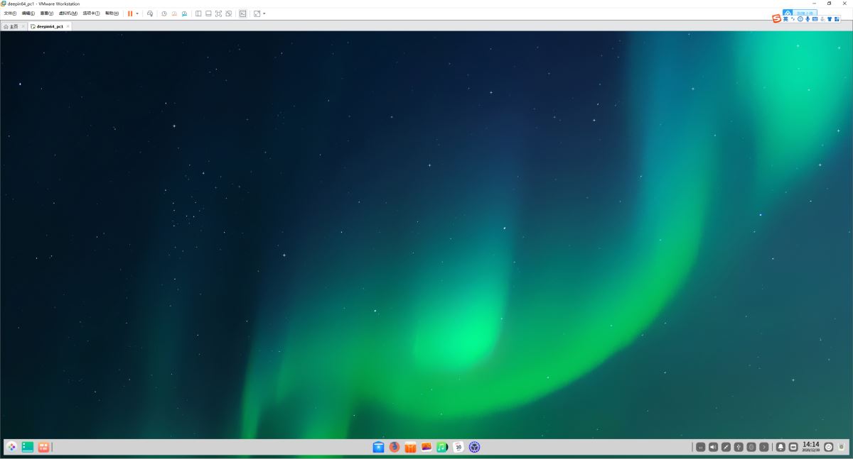Open the Calendar dock icon showing 30
This screenshot has height=459, width=853.
point(458,447)
